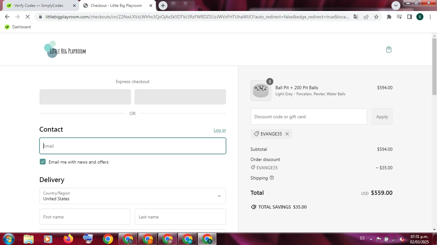Open the Dashboard bookmark
This screenshot has height=245, width=437.
(18, 27)
